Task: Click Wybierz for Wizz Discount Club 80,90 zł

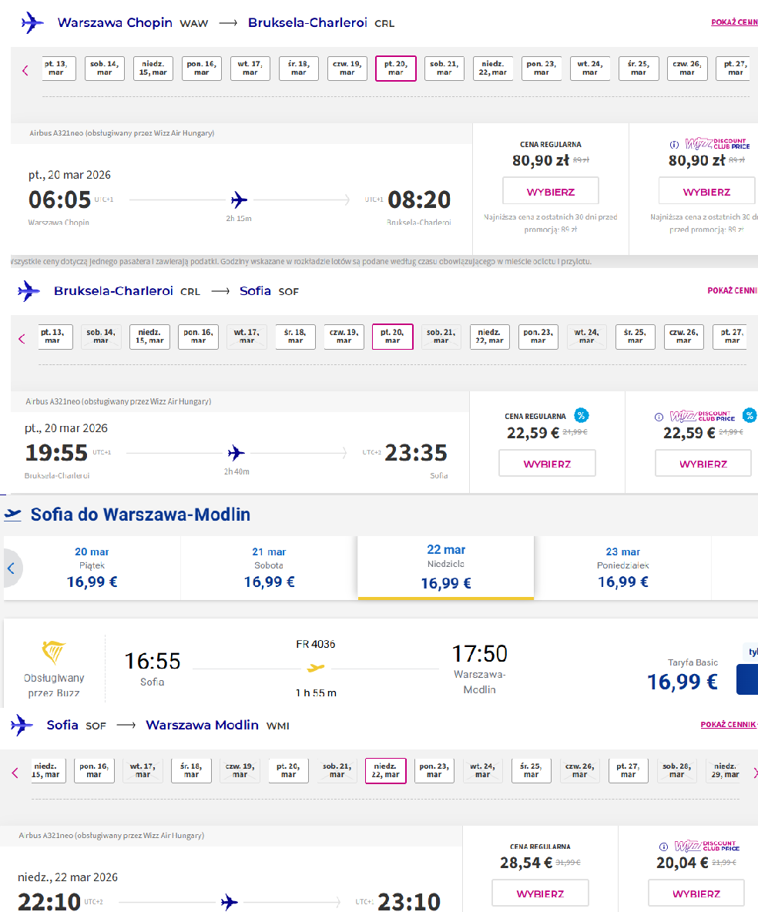Action: coord(707,191)
